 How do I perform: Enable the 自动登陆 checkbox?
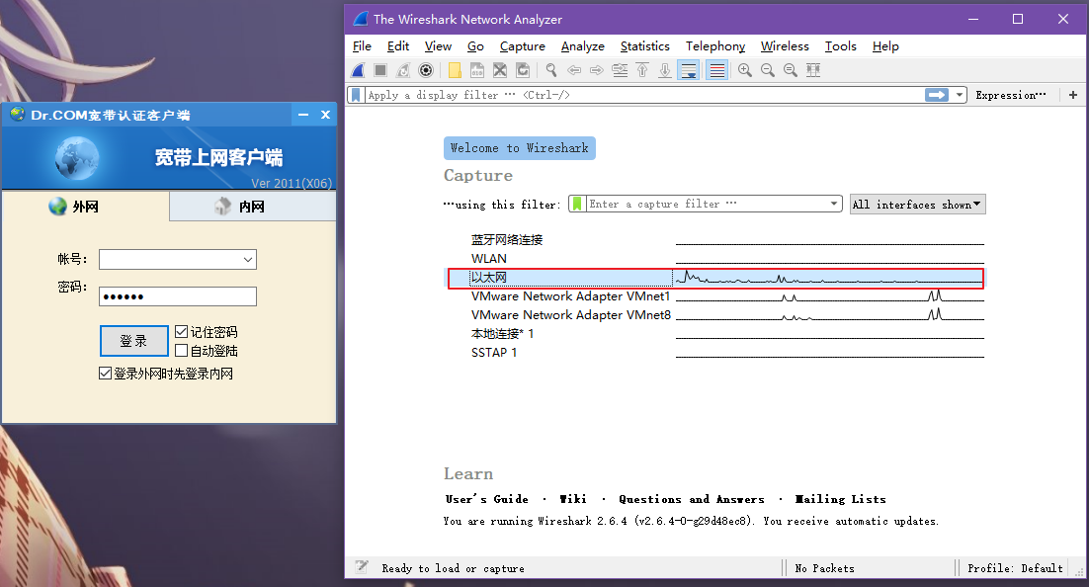pyautogui.click(x=181, y=351)
